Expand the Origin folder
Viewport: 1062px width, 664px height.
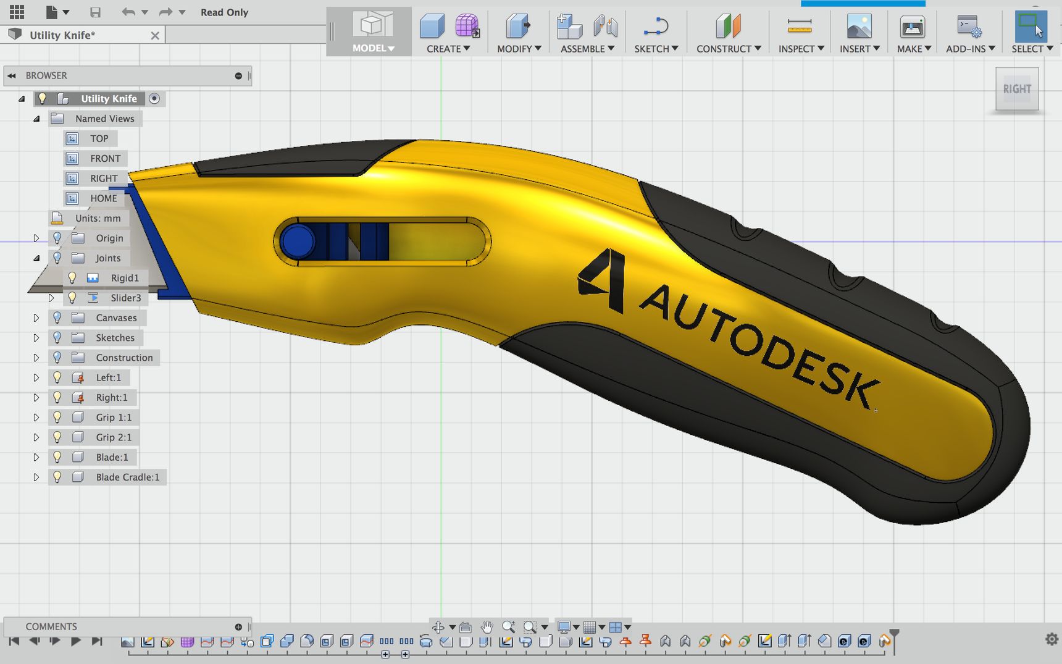(36, 238)
